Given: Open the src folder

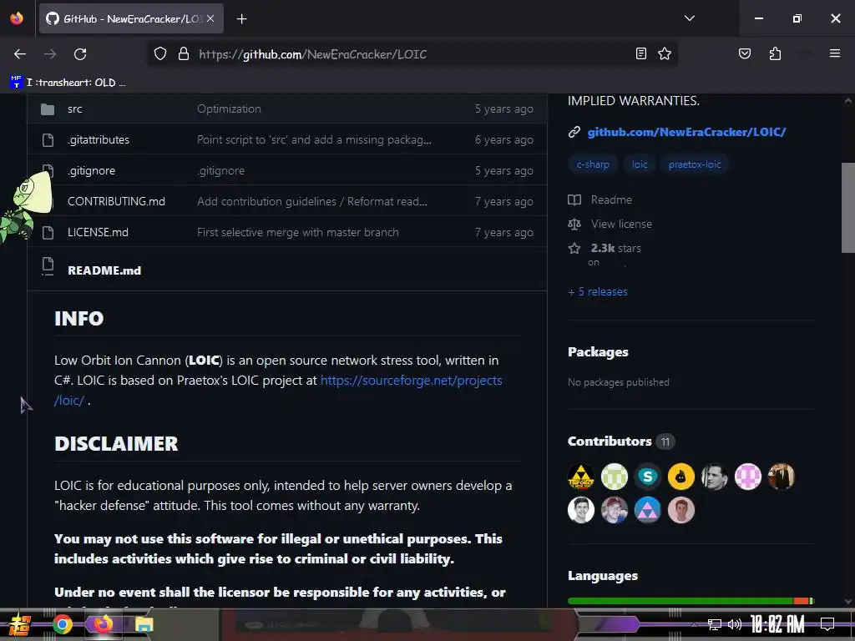Looking at the screenshot, I should [74, 109].
